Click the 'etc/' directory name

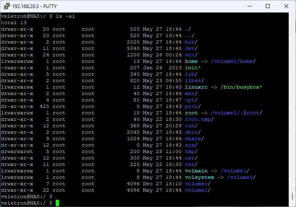(x=191, y=55)
